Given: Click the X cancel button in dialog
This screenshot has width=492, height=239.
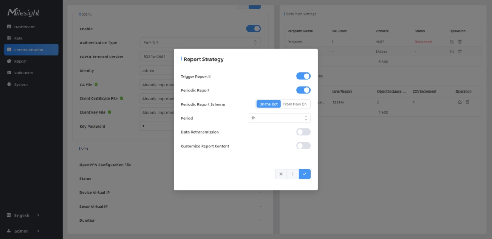Looking at the screenshot, I should click(281, 174).
